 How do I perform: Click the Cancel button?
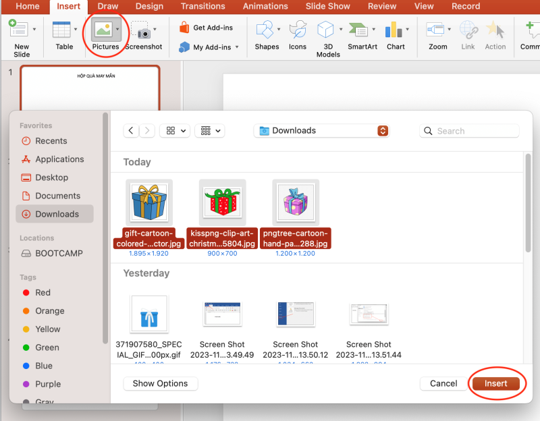point(443,383)
